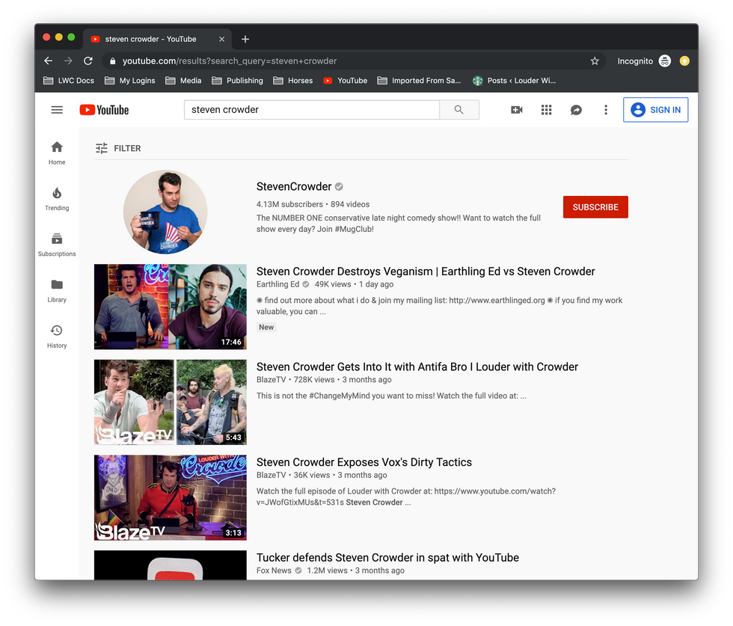Open Gets Into It with Antifa Bro title
733x626 pixels.
pos(417,367)
